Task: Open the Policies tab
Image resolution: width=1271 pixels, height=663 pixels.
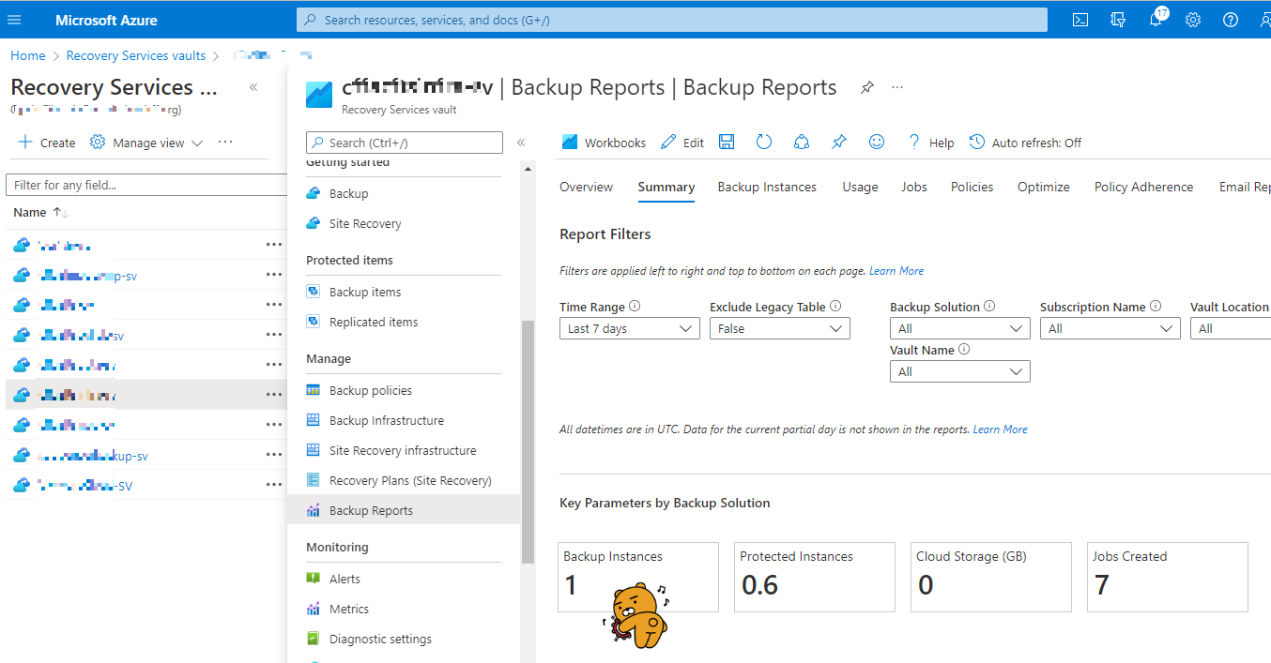Action: [x=972, y=187]
